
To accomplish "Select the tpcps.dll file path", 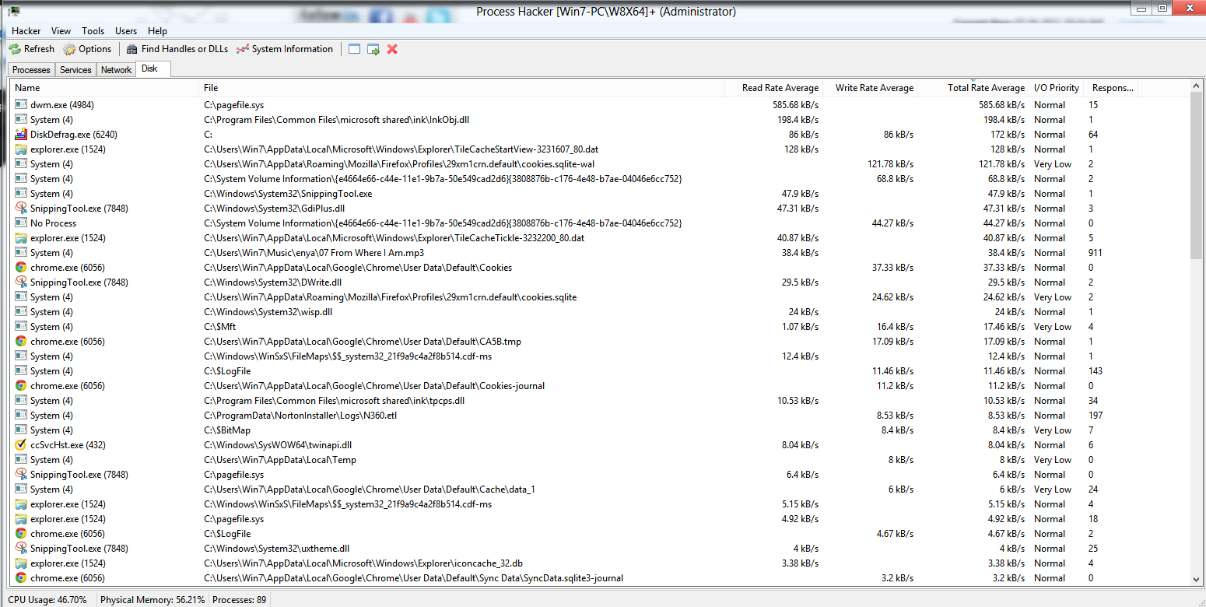I will tap(334, 401).
